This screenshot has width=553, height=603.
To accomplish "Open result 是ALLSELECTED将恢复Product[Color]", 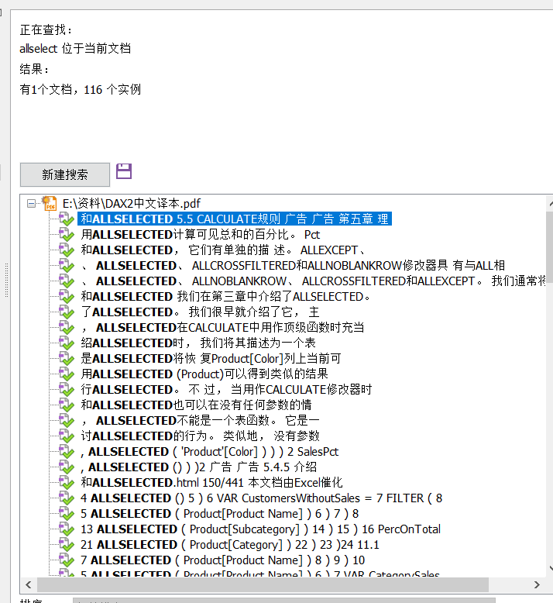I will 211,358.
